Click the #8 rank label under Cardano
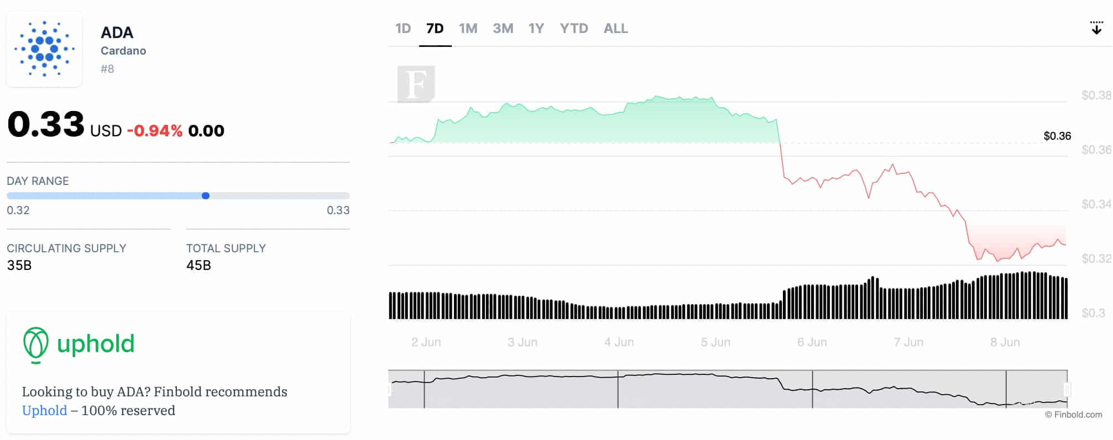1113x440 pixels. tap(106, 68)
